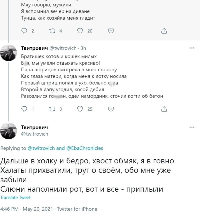Open the main tweet author's avatar
The height and width of the screenshot is (213, 200).
point(9,131)
